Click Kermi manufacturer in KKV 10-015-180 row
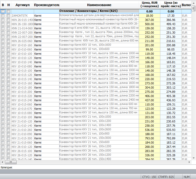The image size is (196, 179). coord(38,88)
